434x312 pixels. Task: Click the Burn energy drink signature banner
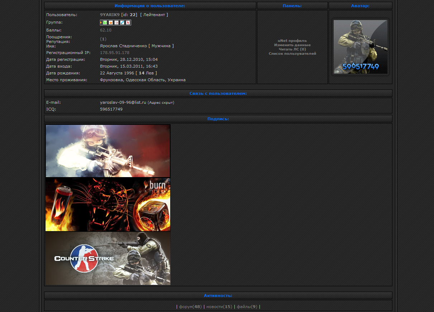tap(108, 205)
